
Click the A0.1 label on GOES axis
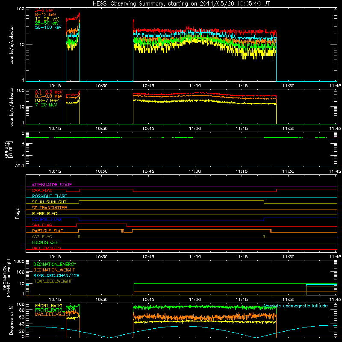click(x=20, y=166)
